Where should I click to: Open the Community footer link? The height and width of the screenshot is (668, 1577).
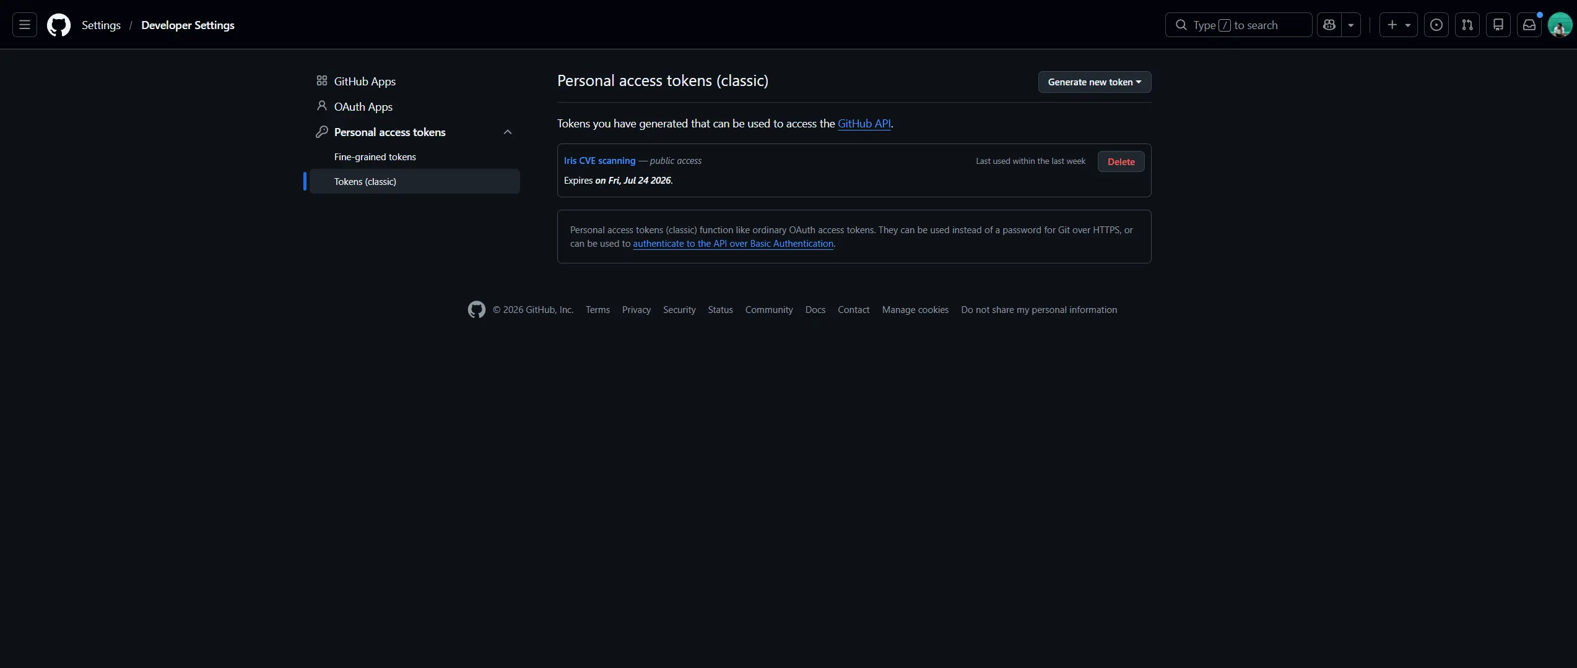(769, 309)
